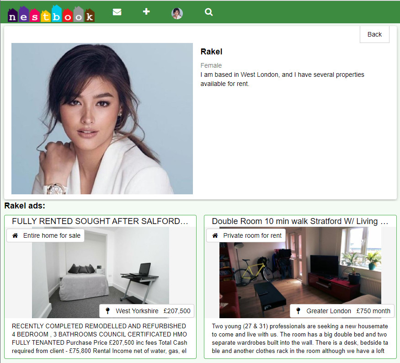Click the search magnifier icon
This screenshot has width=400, height=363.
209,12
